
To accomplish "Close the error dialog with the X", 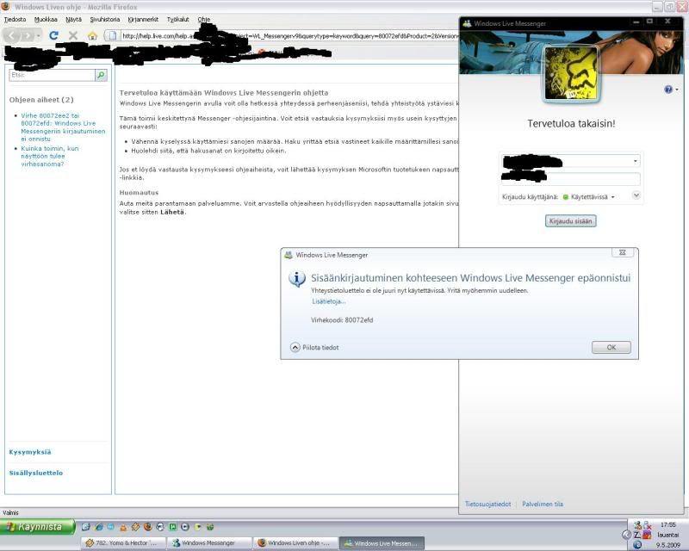I will [622, 252].
